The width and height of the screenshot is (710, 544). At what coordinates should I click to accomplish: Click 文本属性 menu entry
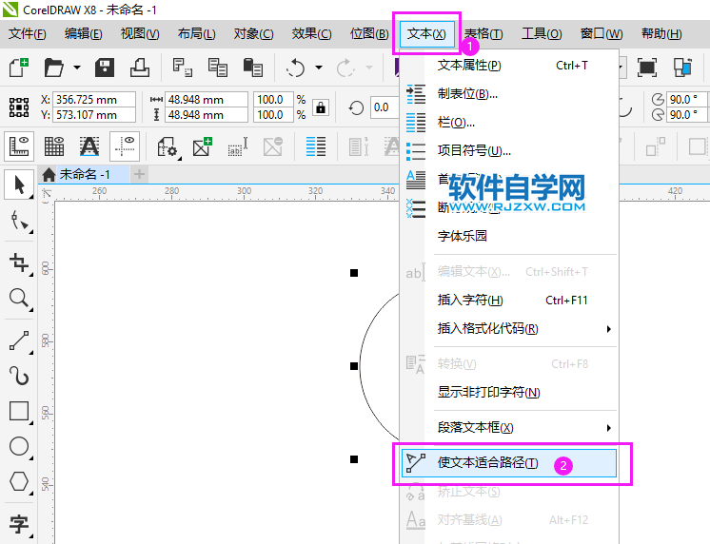click(x=469, y=66)
